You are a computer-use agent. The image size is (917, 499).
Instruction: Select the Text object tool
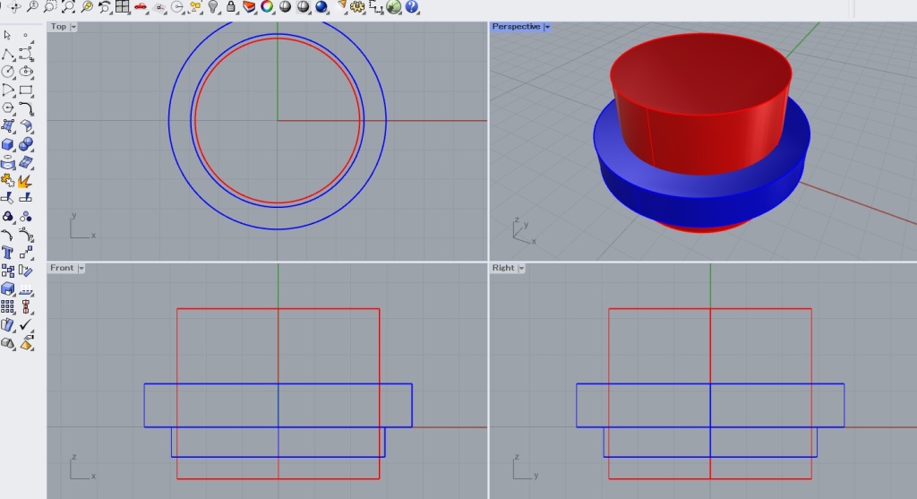(7, 253)
